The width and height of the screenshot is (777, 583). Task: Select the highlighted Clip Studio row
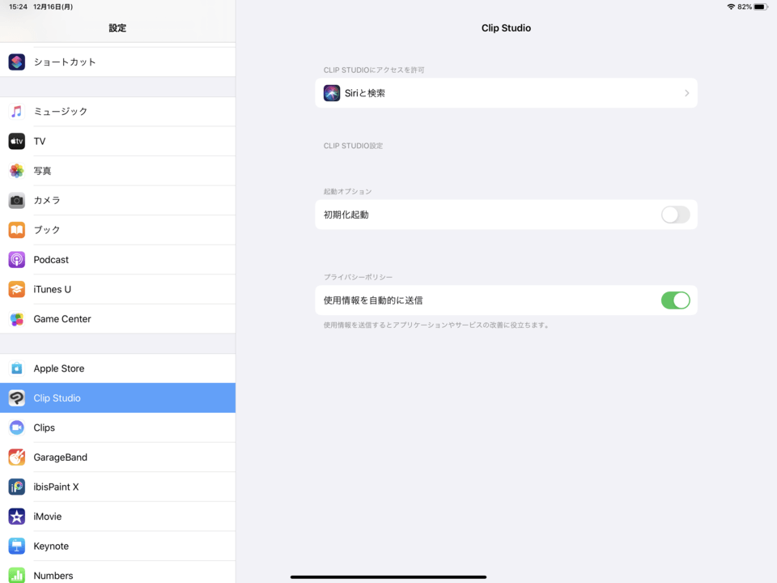click(118, 398)
